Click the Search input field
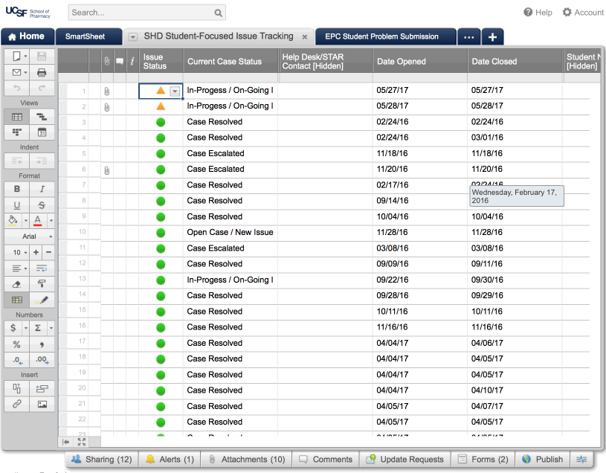The width and height of the screenshot is (606, 473). [x=141, y=13]
